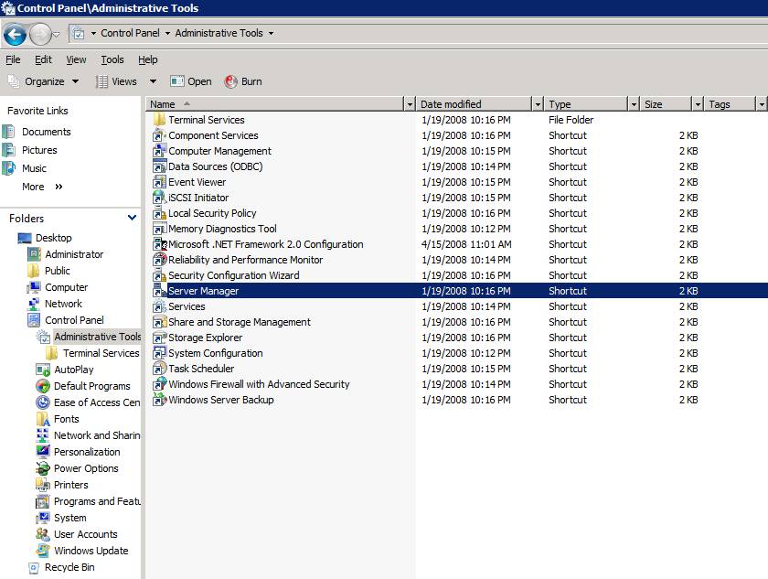Open the Date modified column filter dropdown
Viewport: 768px width, 579px height.
[538, 104]
